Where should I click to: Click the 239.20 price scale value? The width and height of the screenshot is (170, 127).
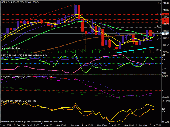[x=165, y=31]
